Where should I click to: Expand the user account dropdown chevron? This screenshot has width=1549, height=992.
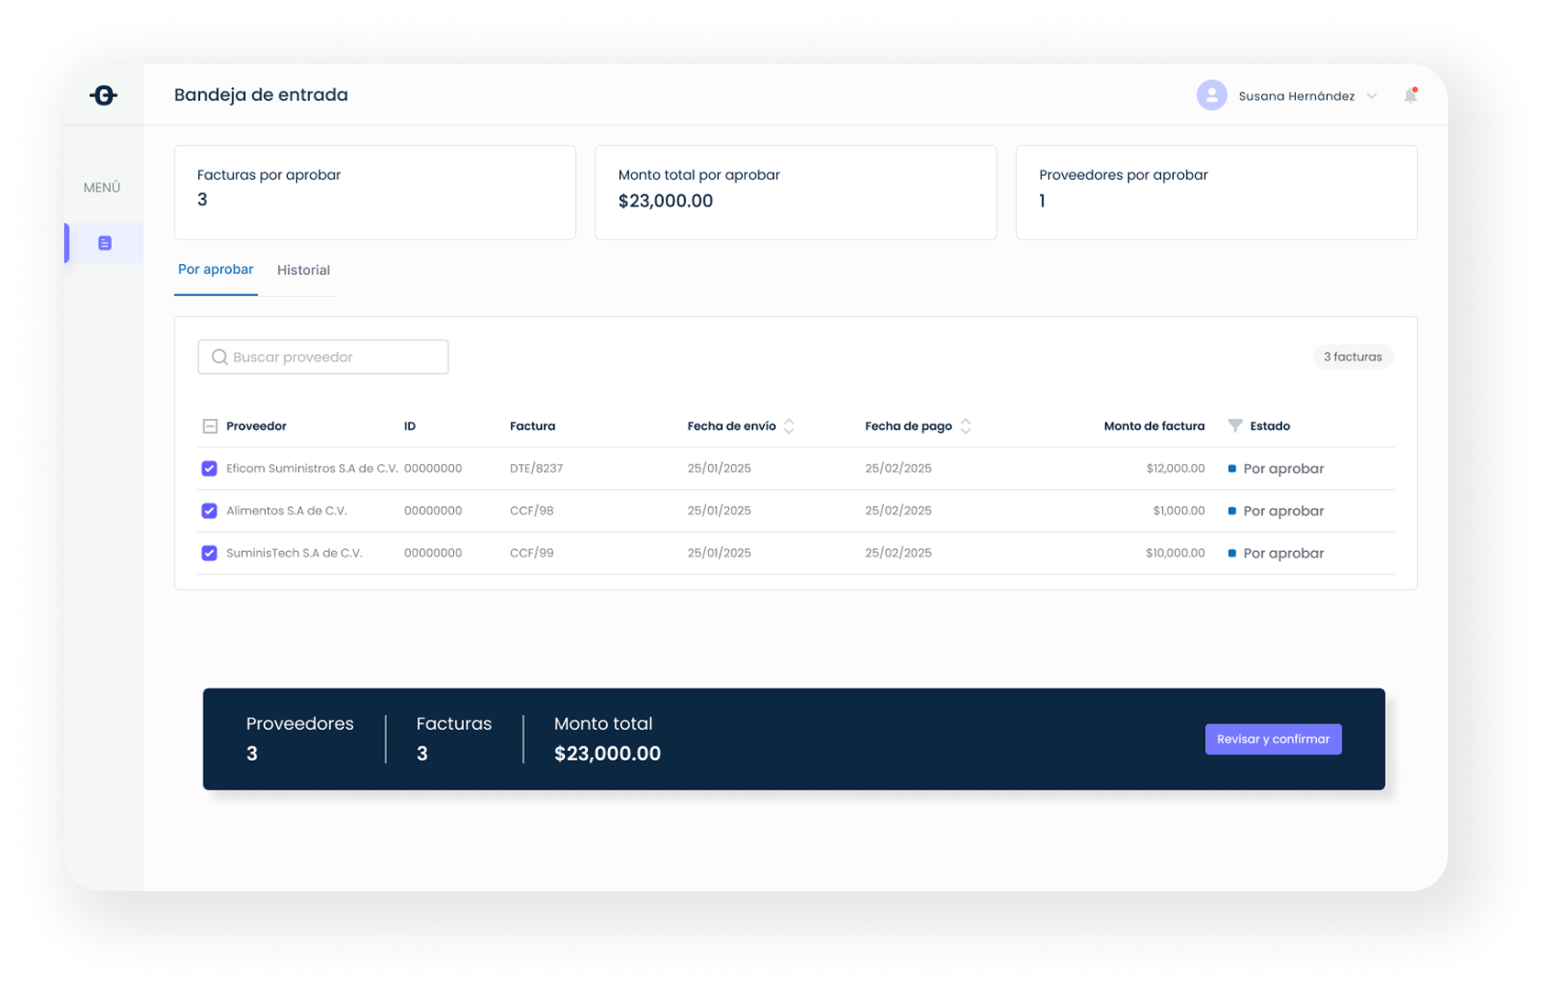point(1371,96)
